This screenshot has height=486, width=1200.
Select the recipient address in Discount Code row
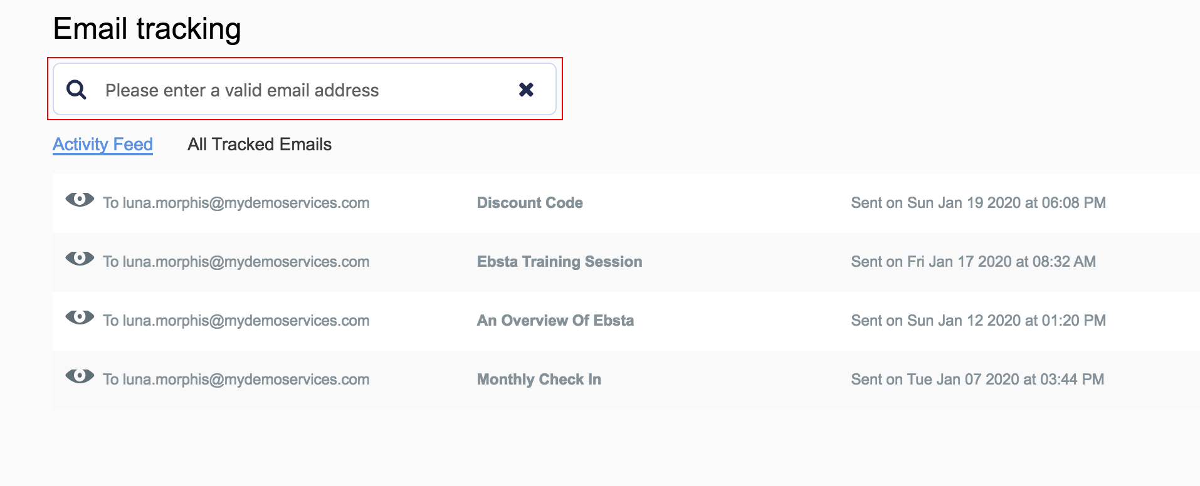(236, 203)
